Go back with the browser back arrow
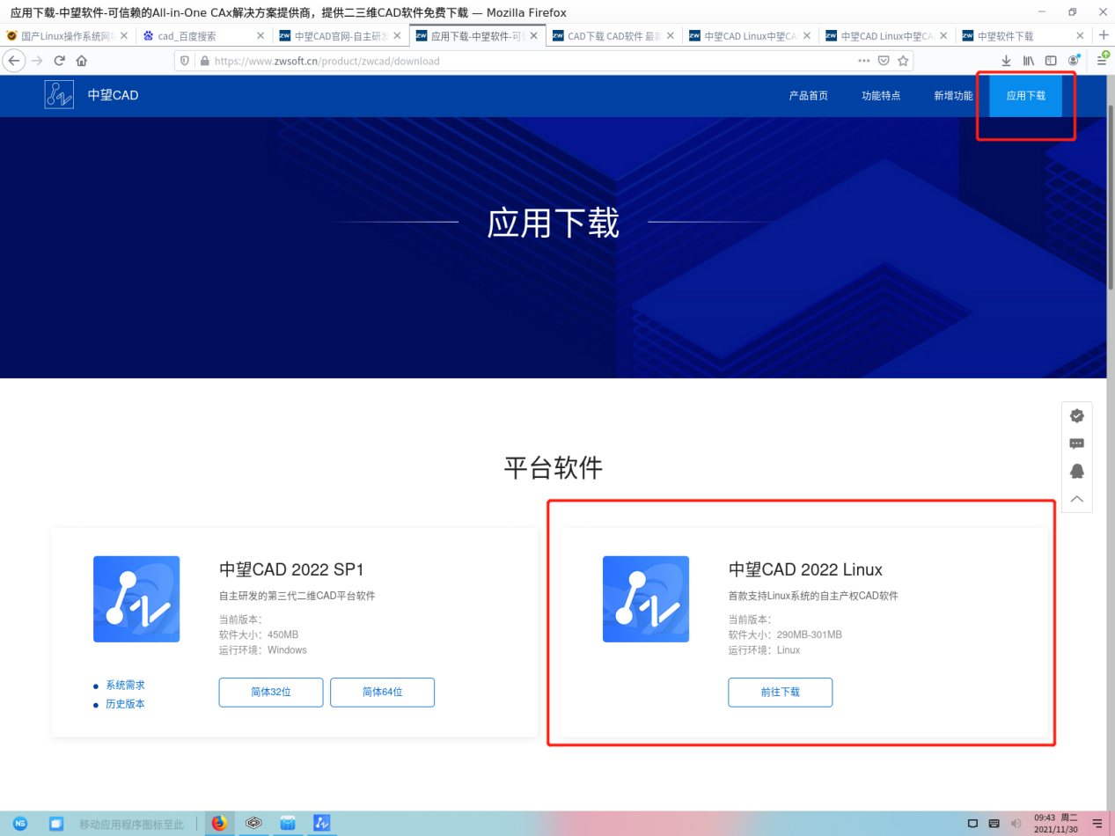 point(14,61)
